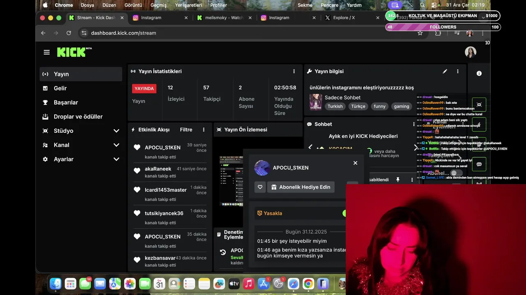The image size is (526, 295).
Task: Click undo icon in Denetim Eylemleri
Action: 223,252
